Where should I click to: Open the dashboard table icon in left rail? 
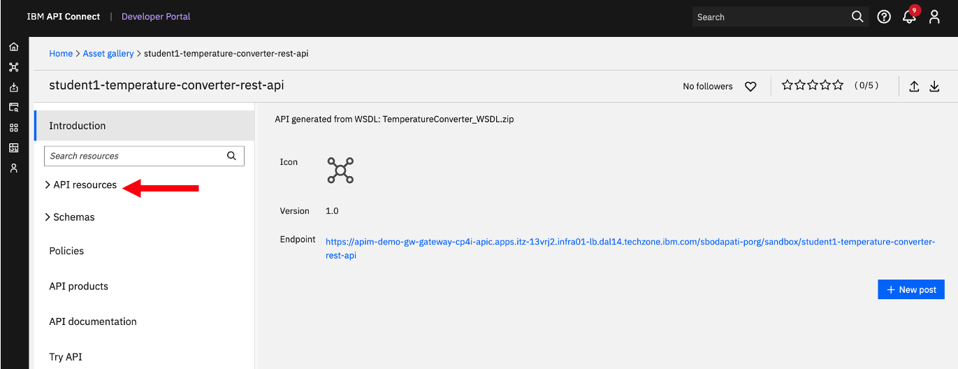pos(14,148)
